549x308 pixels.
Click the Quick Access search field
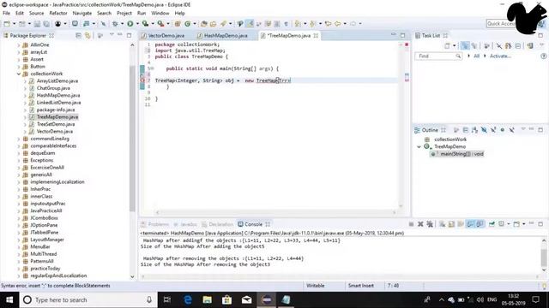(501, 23)
